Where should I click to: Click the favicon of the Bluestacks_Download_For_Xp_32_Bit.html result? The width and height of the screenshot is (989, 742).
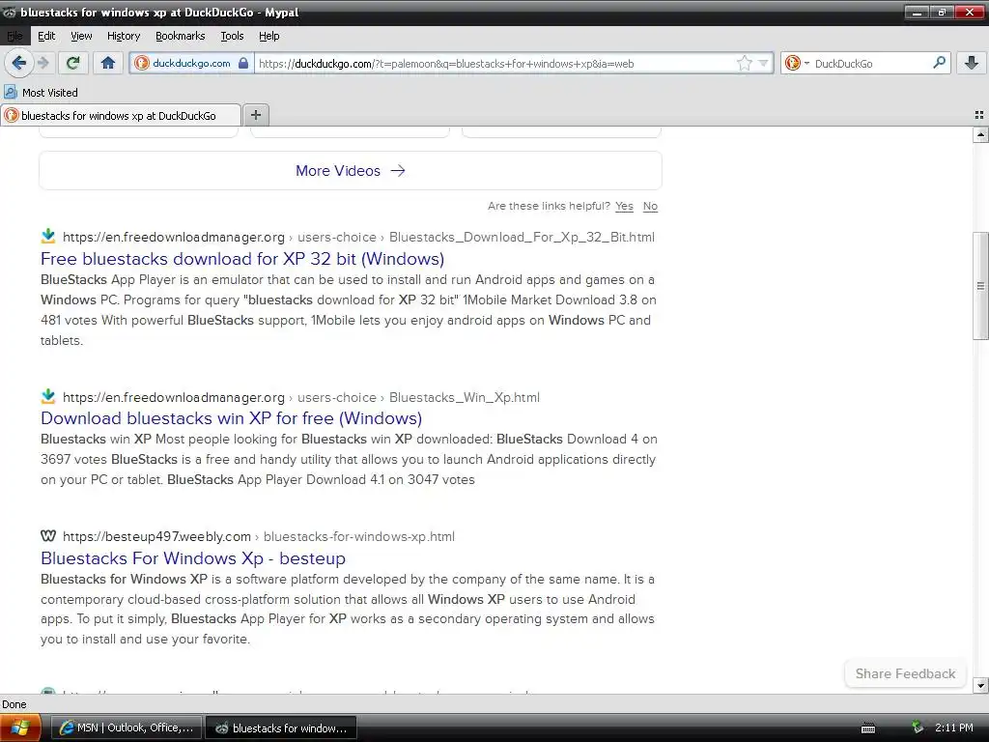(x=48, y=237)
